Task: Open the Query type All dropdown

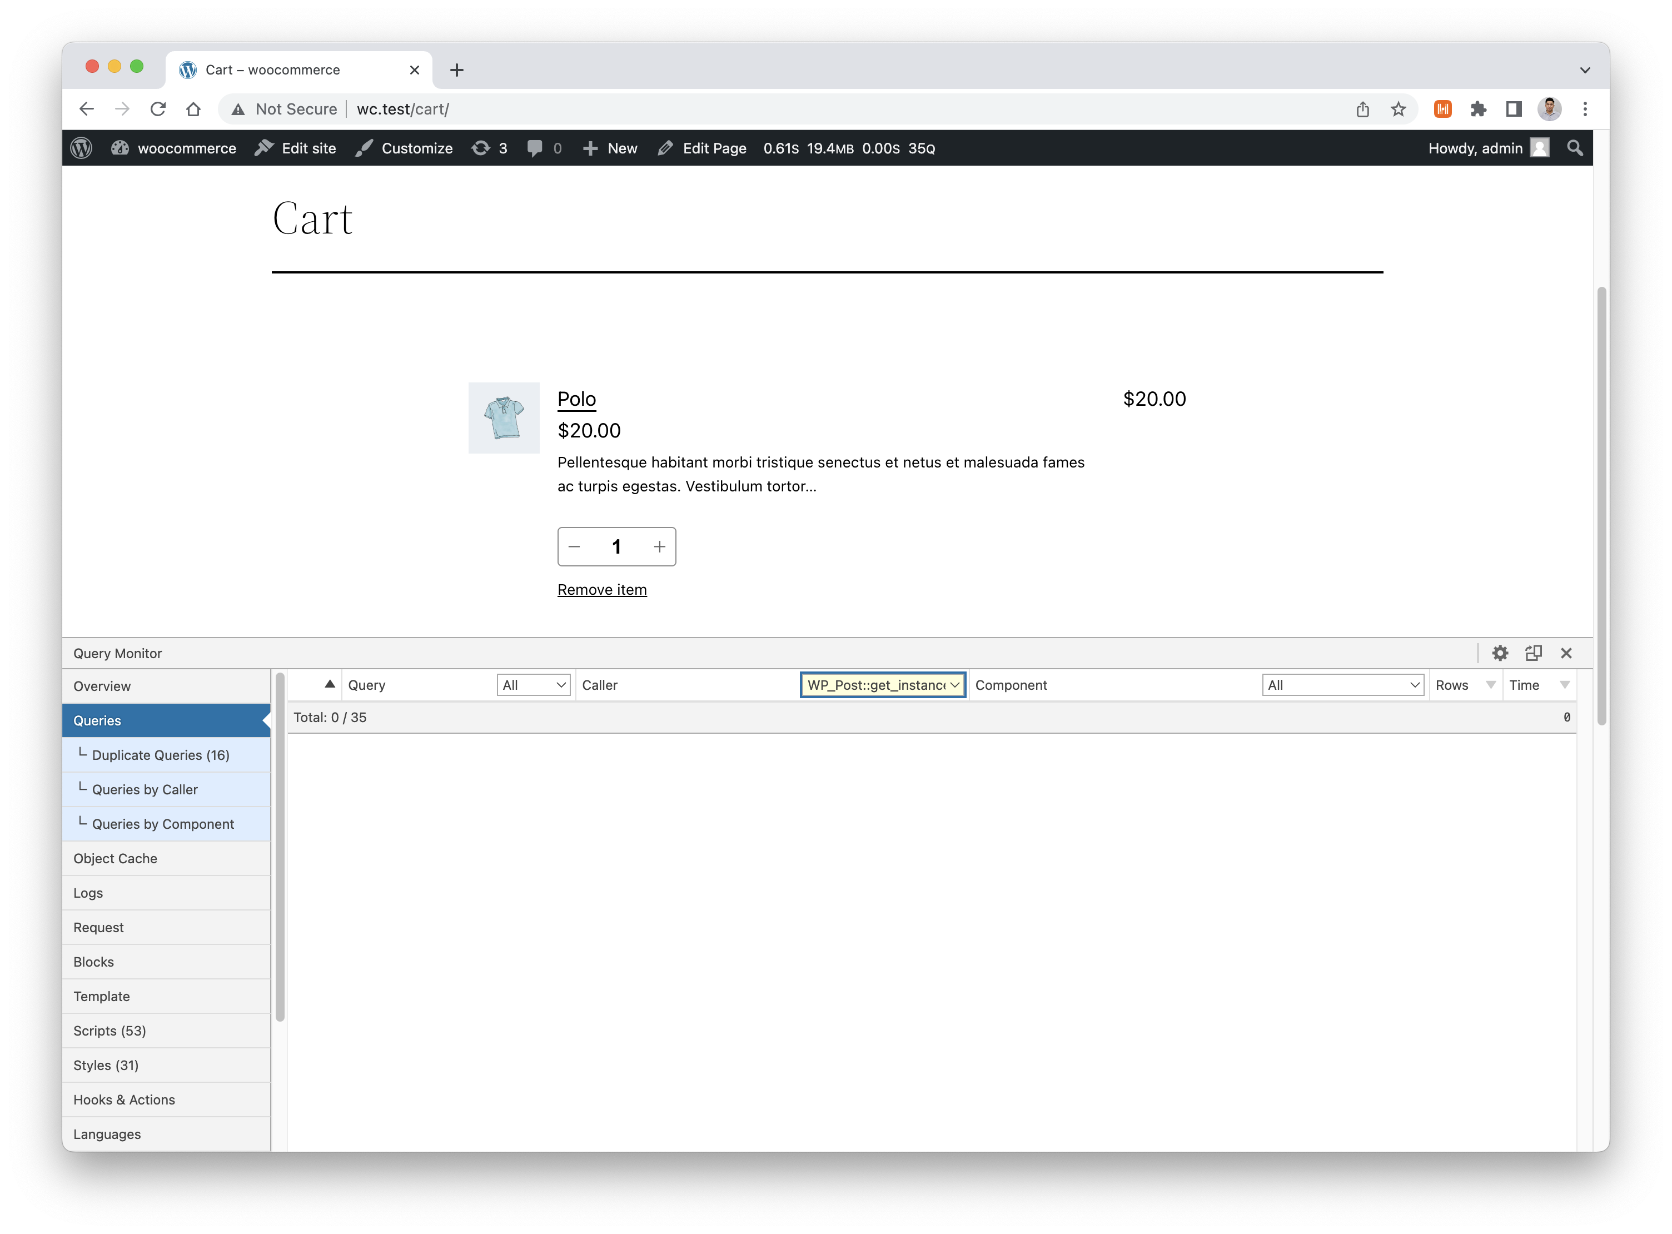Action: click(x=533, y=684)
